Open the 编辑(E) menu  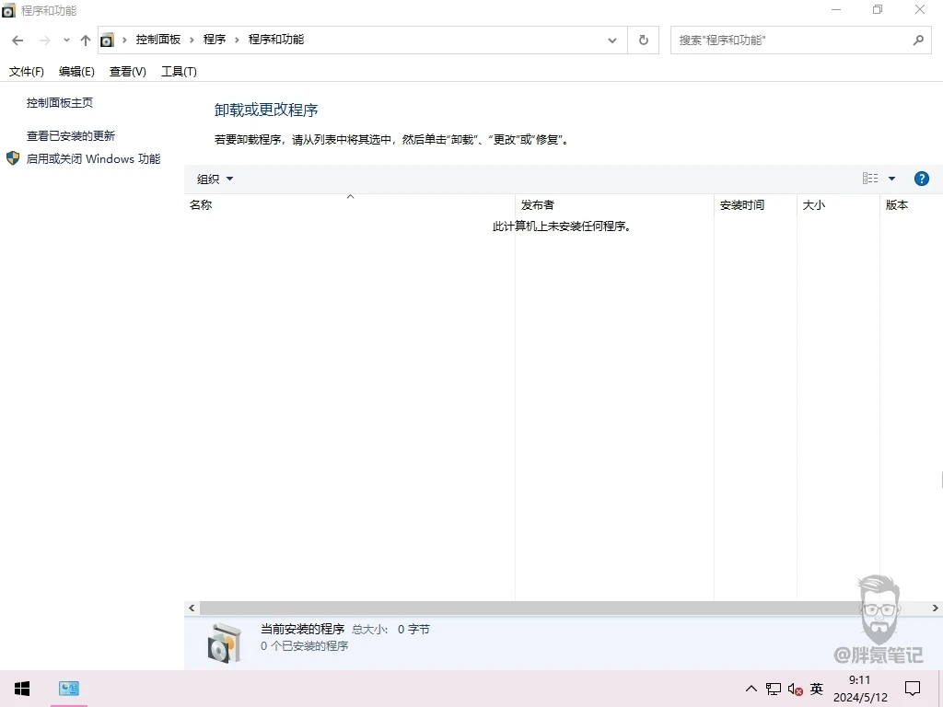pos(76,72)
